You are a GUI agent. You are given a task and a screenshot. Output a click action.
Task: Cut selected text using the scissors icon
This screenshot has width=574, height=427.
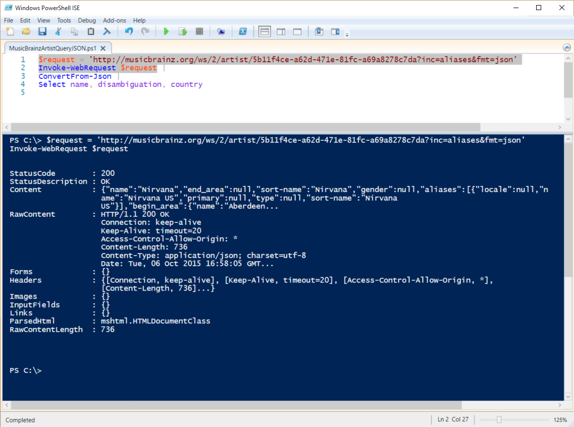pyautogui.click(x=58, y=31)
